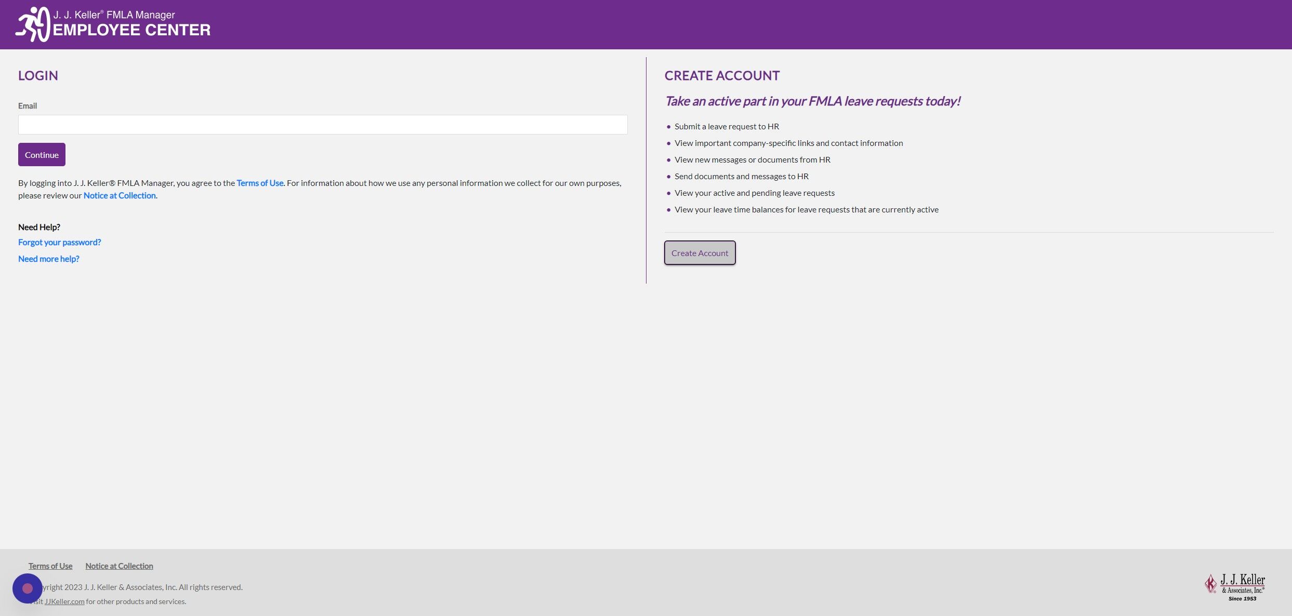Click Forgot your password? link
The image size is (1292, 616).
click(60, 242)
